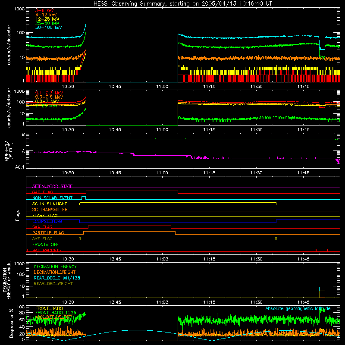The image size is (345, 345).
Task: Select the DECIMATION ENERGY or weight axis title
Action: [x=6, y=280]
